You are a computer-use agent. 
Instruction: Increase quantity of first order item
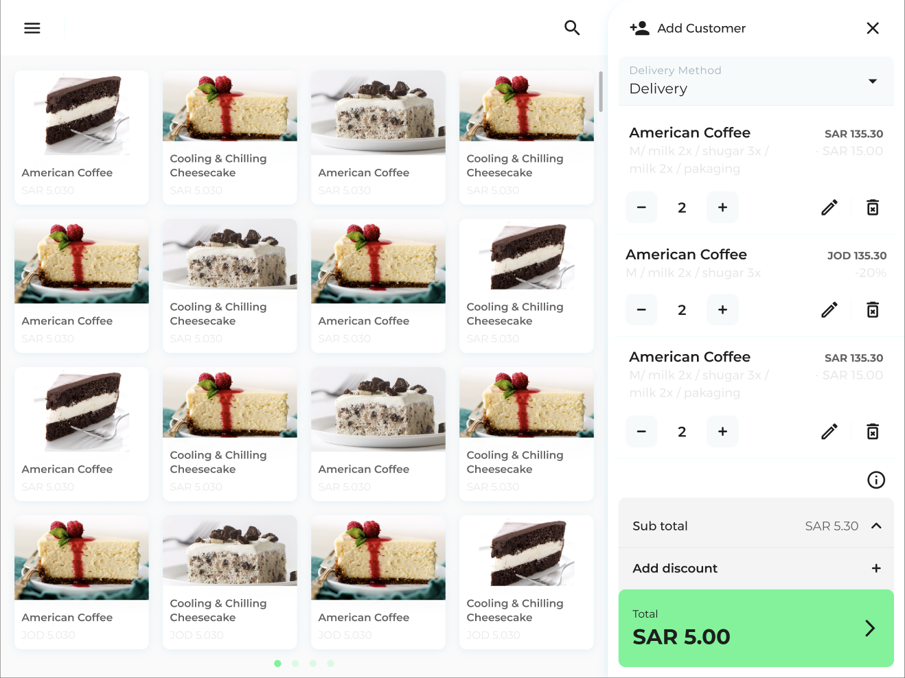(x=722, y=207)
